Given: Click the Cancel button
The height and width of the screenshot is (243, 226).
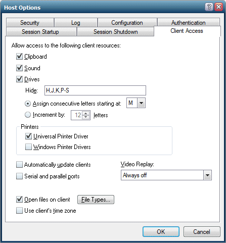Looking at the screenshot, I should coord(202,232).
